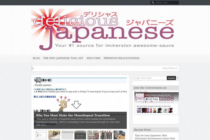210x140 pixels.
Task: Select the seventh, last slider thumbnail
Action: [119, 135]
